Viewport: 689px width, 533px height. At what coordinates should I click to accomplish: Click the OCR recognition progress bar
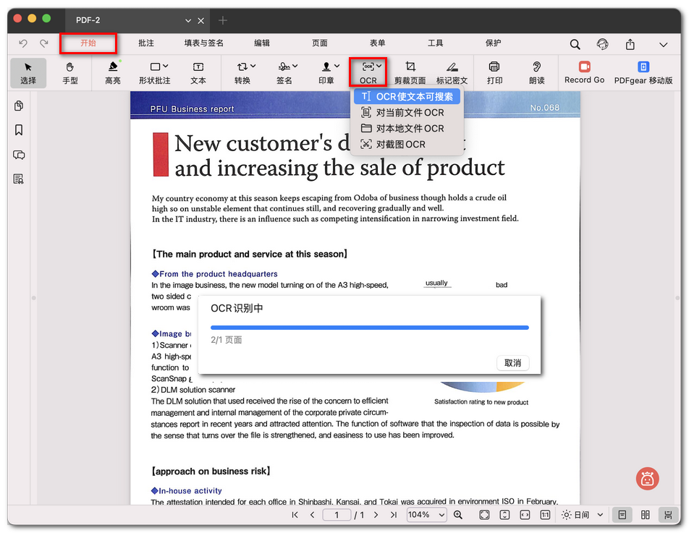coord(369,328)
